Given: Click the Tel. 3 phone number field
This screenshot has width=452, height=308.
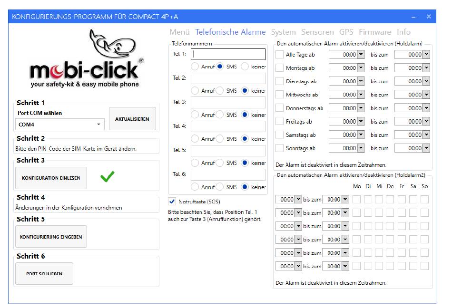Looking at the screenshot, I should click(x=228, y=103).
